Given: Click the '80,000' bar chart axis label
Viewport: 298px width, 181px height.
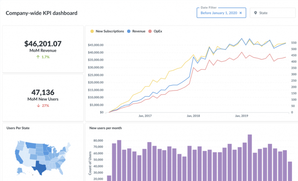Looking at the screenshot, I should [x=98, y=141].
